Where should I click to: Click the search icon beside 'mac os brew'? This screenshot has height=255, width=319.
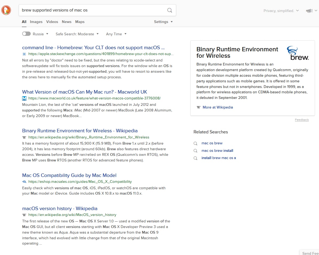pyautogui.click(x=196, y=143)
